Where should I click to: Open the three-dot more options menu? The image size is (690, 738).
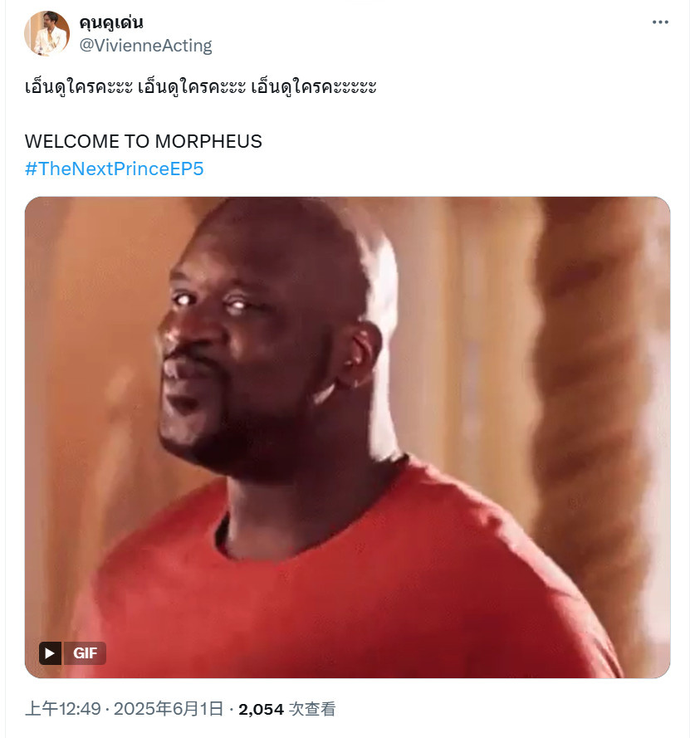point(660,22)
